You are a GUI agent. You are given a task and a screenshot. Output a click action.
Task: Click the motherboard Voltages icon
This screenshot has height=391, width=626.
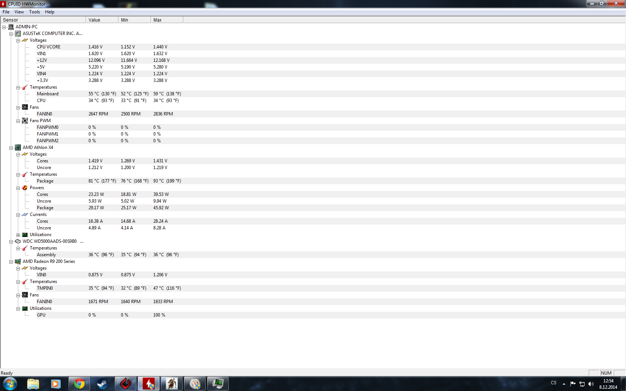click(25, 40)
